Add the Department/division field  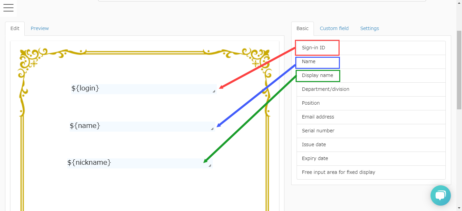click(325, 89)
